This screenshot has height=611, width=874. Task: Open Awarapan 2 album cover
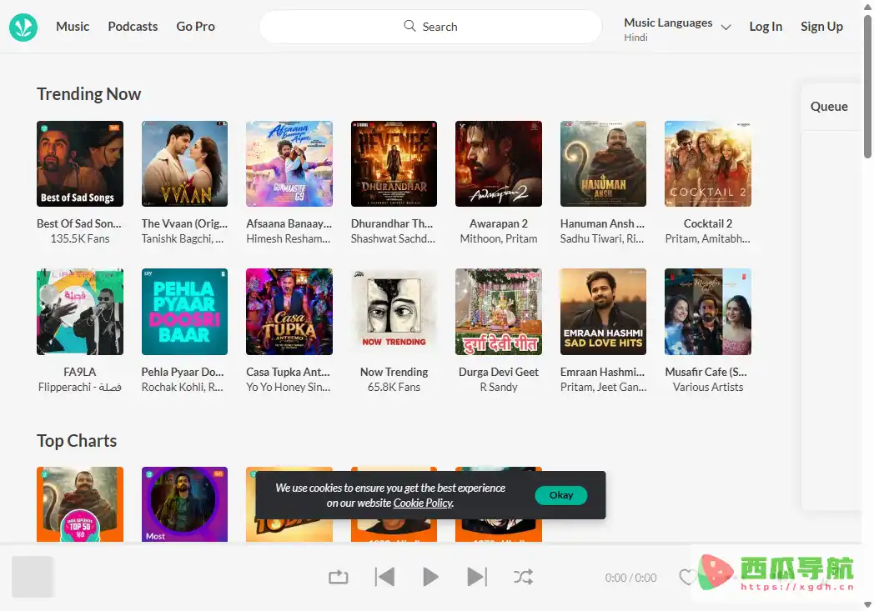[499, 163]
